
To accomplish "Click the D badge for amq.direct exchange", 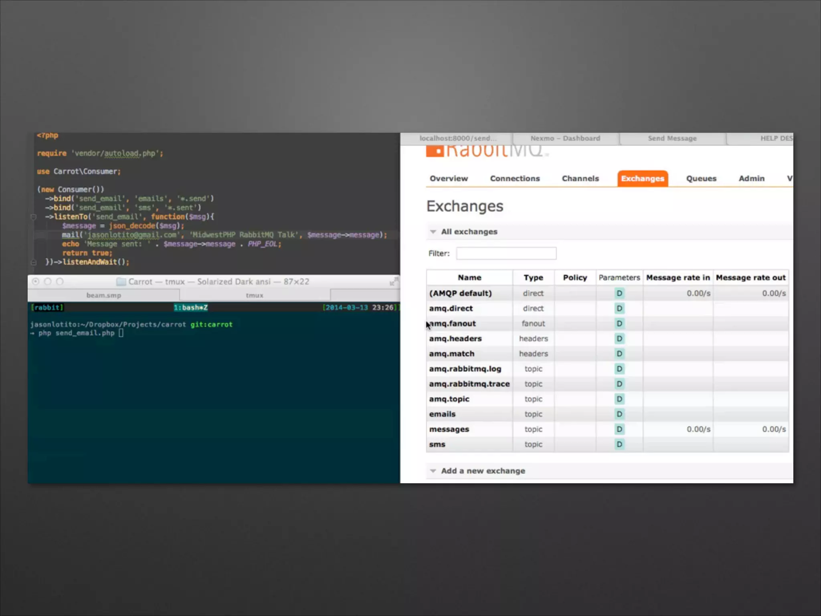I will coord(619,308).
